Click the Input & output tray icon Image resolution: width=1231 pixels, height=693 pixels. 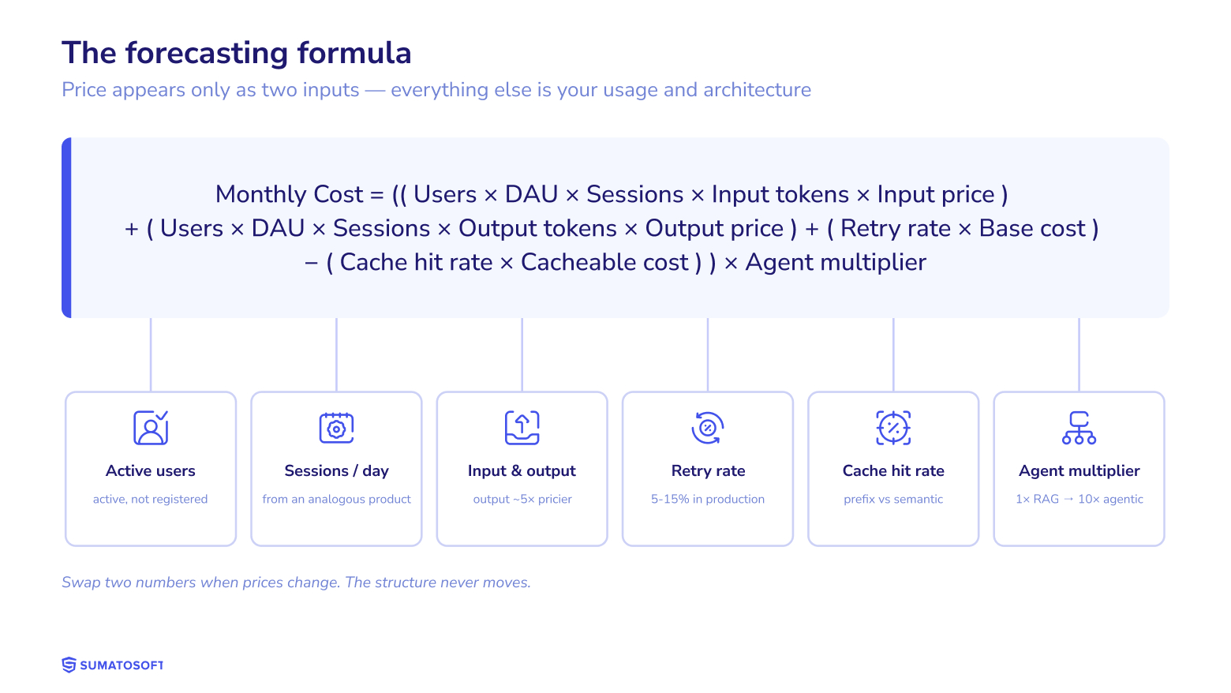(x=522, y=428)
